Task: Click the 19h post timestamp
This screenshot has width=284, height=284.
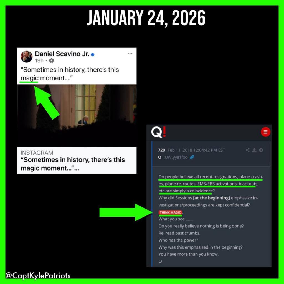Action: point(39,60)
